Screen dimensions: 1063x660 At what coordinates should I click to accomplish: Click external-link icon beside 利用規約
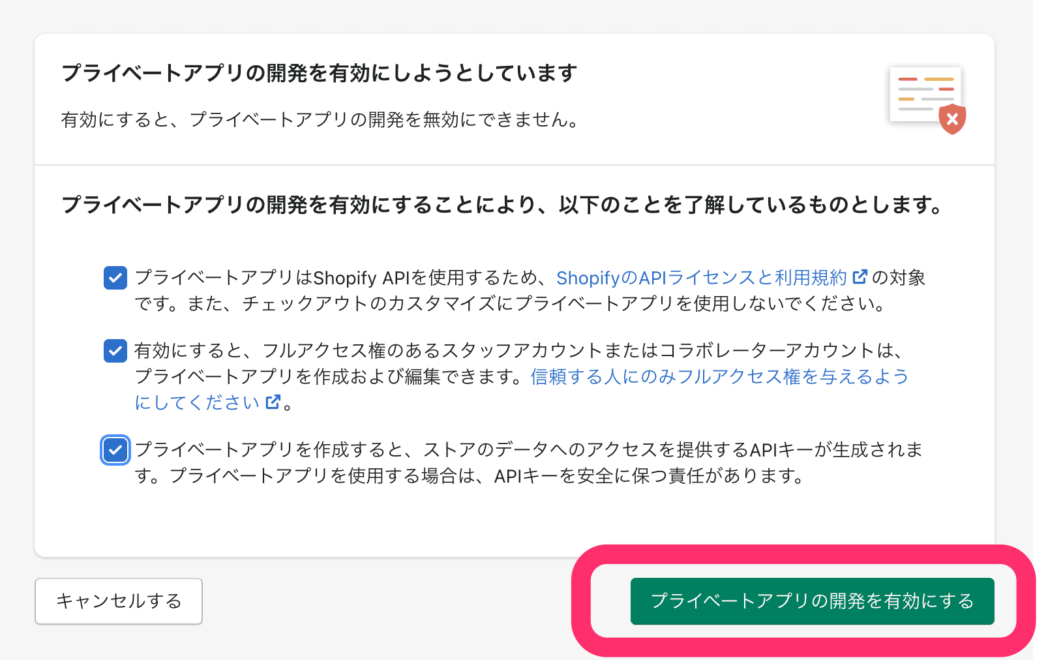[860, 277]
